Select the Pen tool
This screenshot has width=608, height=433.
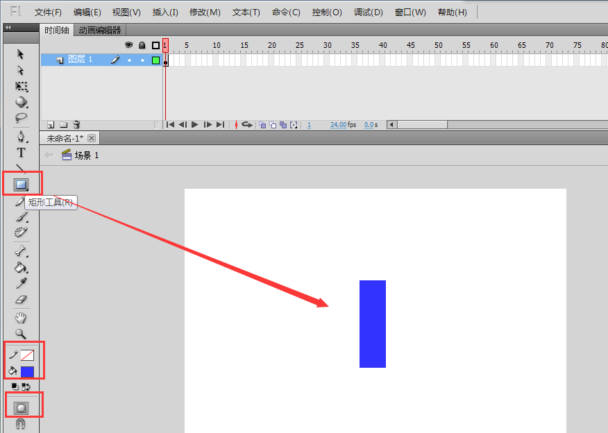coord(22,137)
